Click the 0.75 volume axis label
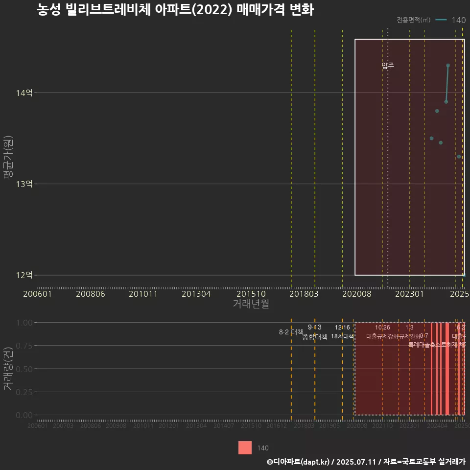Viewport: 470px width, 470px height. pos(24,346)
